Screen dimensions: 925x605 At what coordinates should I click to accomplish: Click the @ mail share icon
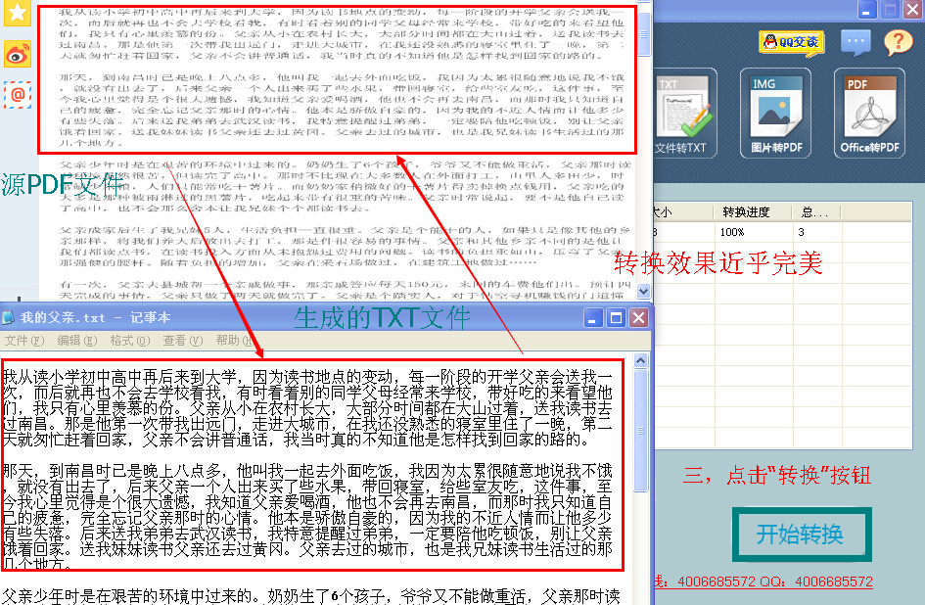point(17,94)
